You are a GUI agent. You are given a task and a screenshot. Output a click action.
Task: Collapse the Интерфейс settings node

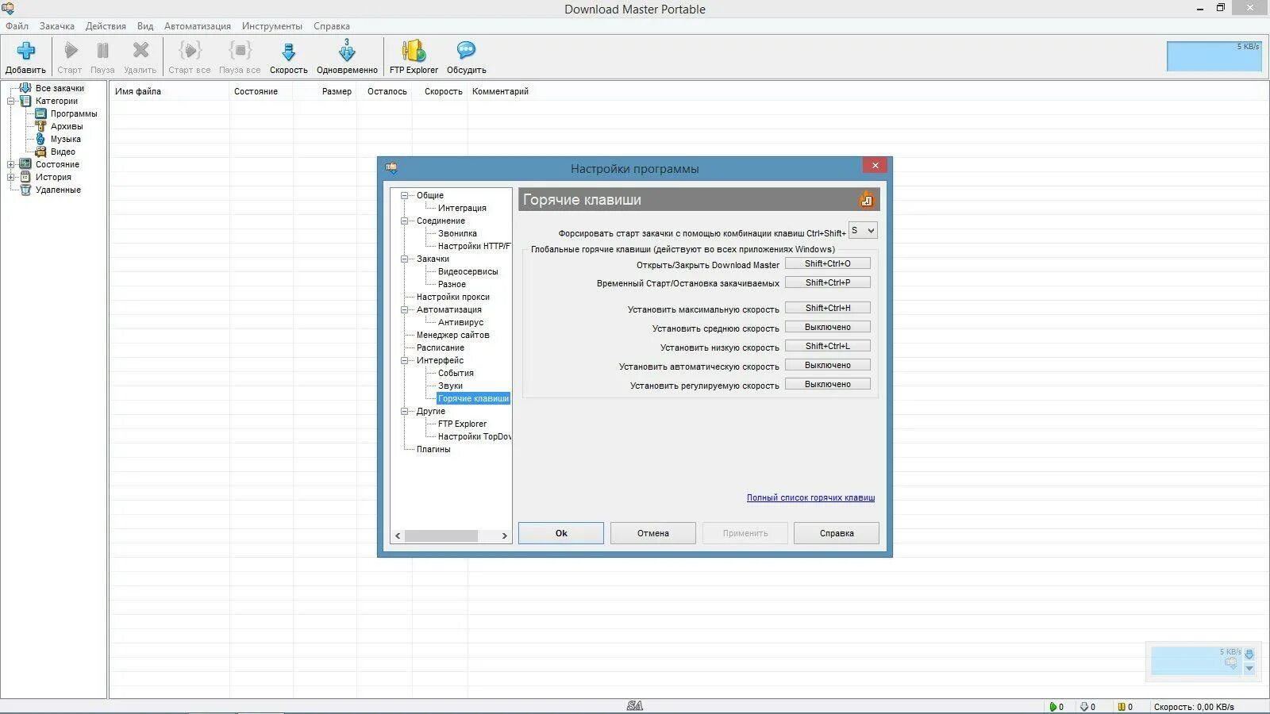point(404,360)
